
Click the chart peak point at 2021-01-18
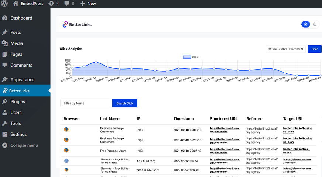pos(96,62)
